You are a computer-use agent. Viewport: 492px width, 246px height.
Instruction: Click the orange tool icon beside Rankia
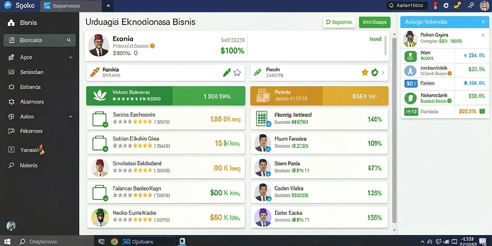click(x=95, y=72)
